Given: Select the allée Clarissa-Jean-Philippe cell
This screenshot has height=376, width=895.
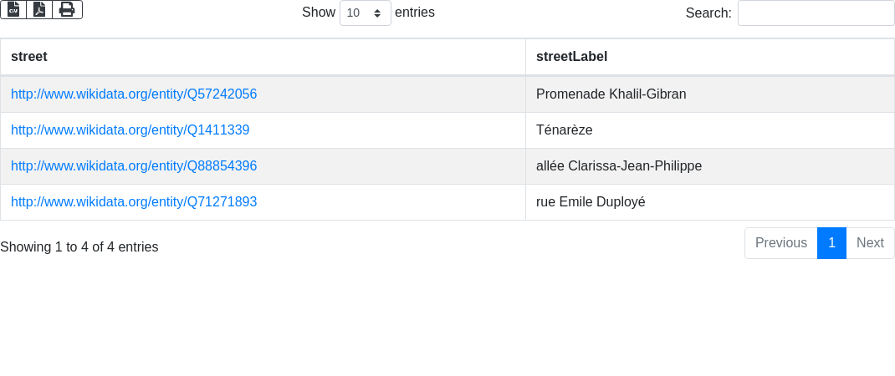Looking at the screenshot, I should [618, 166].
